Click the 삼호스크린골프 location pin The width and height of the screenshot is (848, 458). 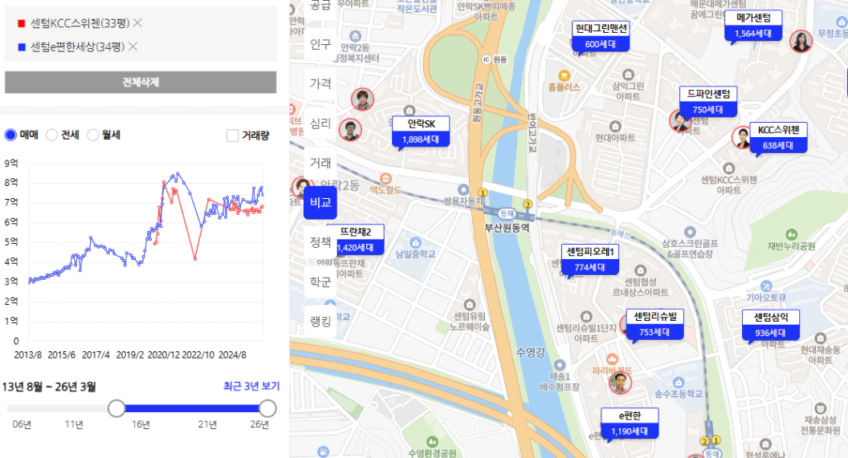pos(690,233)
